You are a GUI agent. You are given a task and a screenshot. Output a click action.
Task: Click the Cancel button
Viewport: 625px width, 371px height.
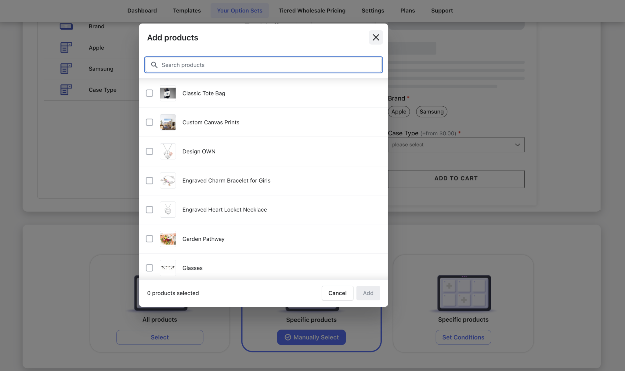(337, 293)
